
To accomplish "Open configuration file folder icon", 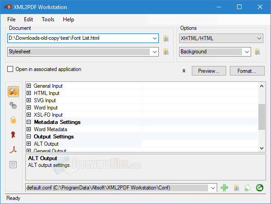I will coord(237,188).
